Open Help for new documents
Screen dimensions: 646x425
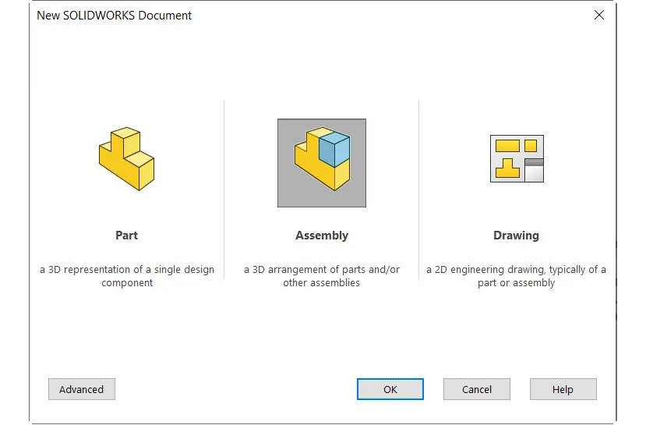563,389
